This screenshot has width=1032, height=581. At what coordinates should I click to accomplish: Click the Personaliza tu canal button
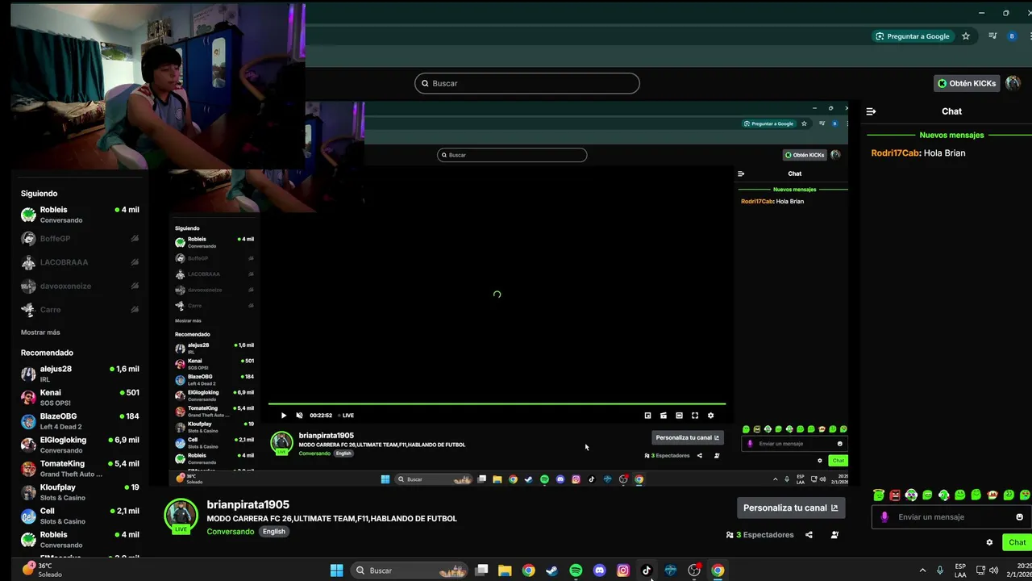click(790, 508)
